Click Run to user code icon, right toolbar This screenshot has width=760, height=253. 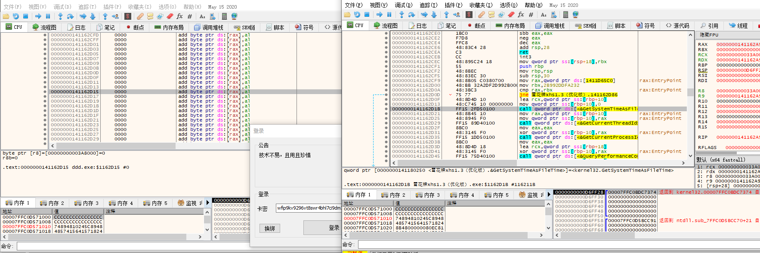pos(456,15)
